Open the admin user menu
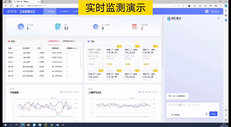The height and width of the screenshot is (127, 231). click(215, 11)
